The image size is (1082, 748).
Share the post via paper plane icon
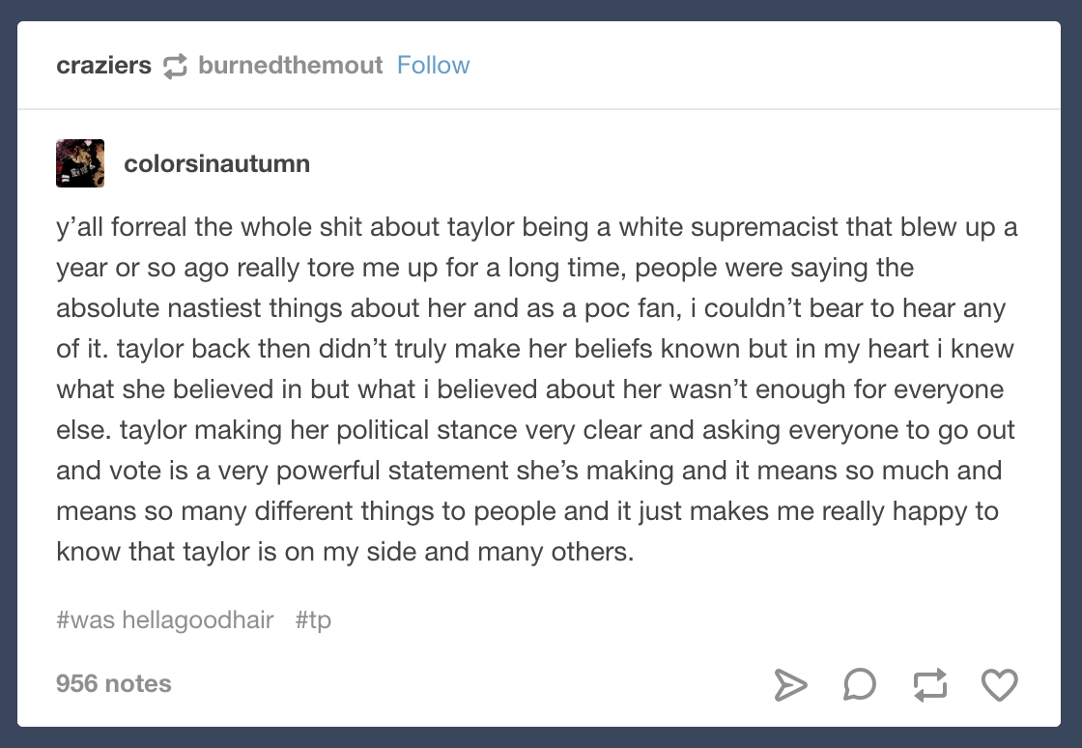[790, 684]
